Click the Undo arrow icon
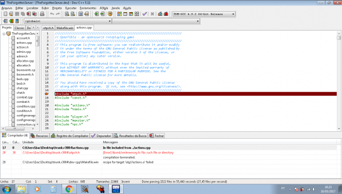This screenshot has height=194, width=342. (52, 14)
